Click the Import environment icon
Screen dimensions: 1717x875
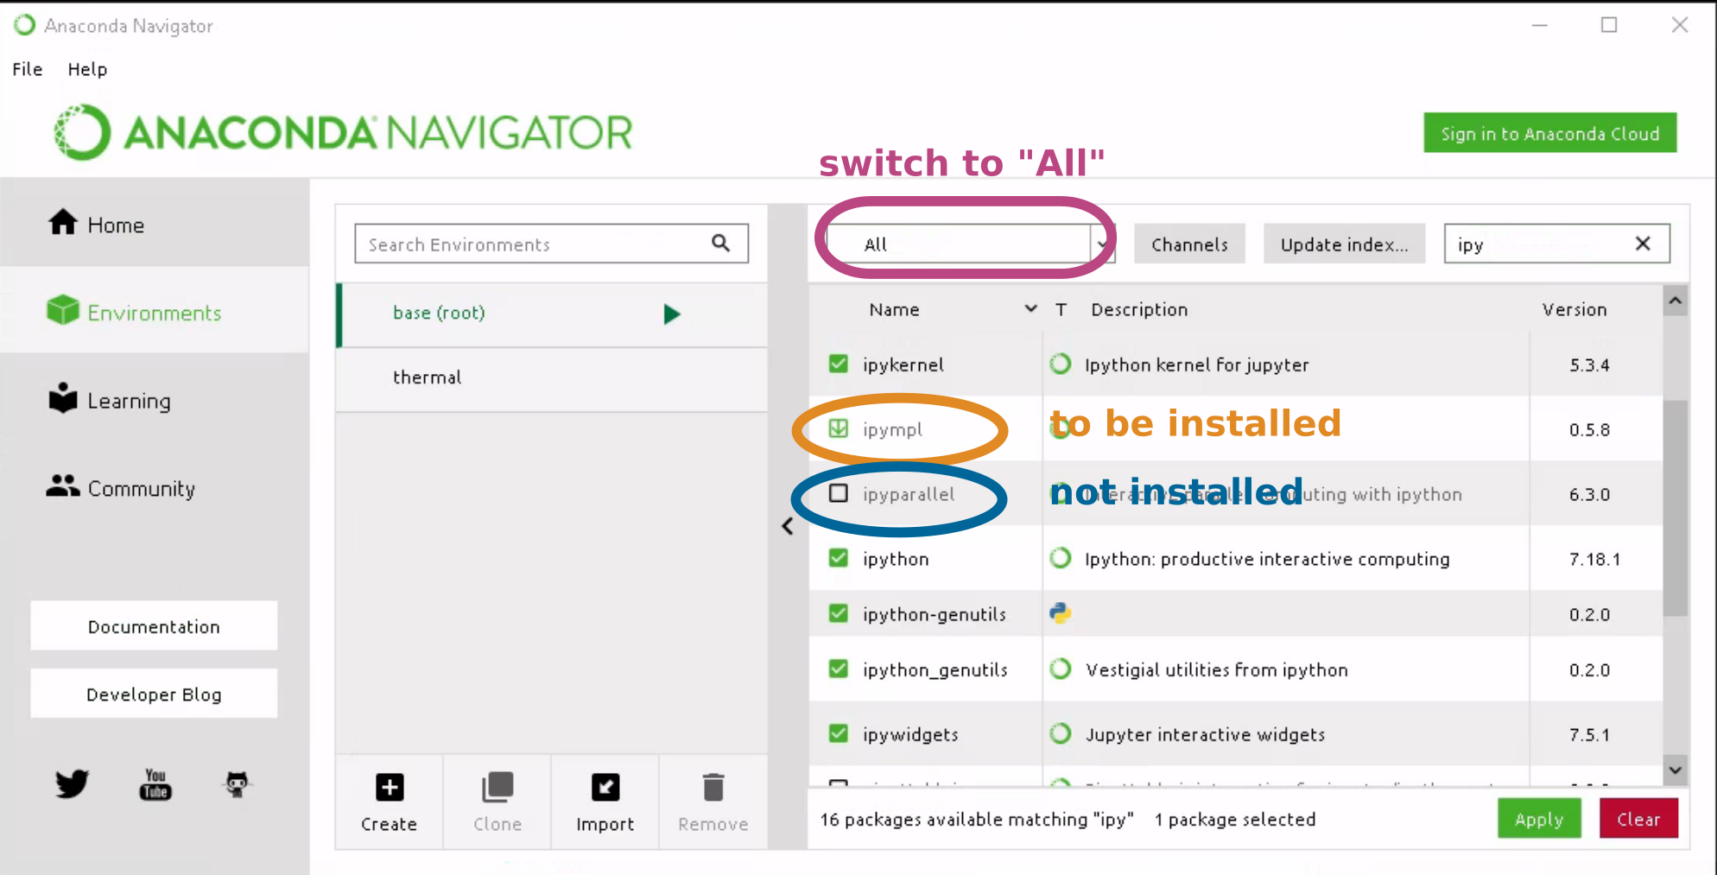605,788
